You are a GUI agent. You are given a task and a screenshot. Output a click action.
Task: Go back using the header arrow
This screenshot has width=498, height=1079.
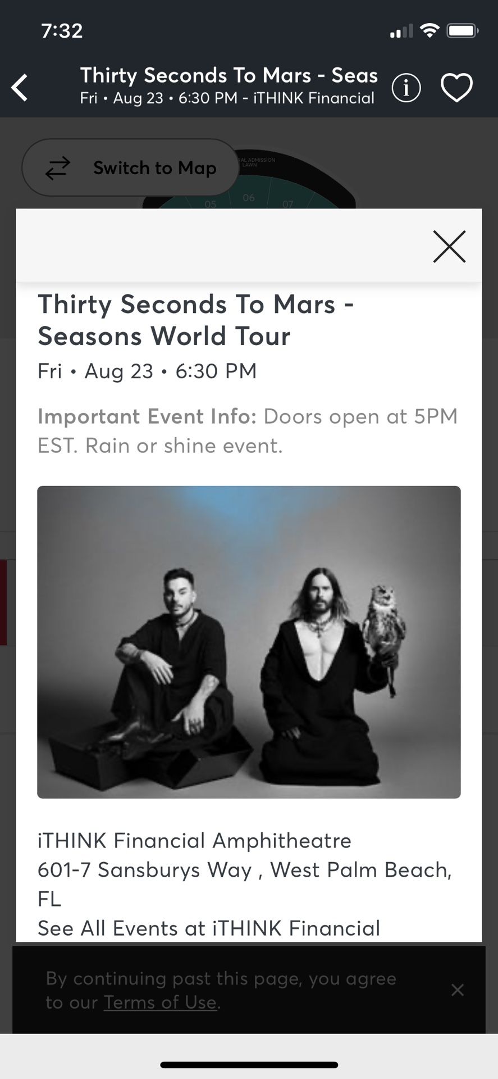pyautogui.click(x=20, y=88)
